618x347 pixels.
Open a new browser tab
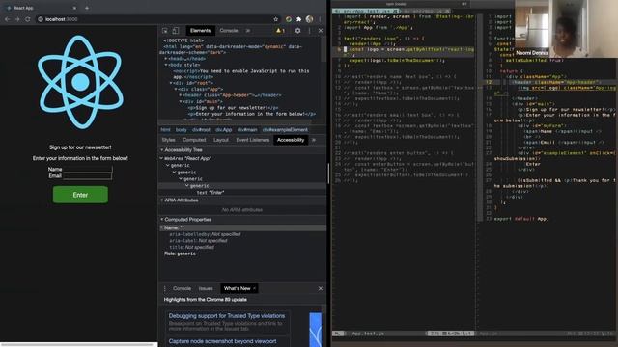pos(87,8)
